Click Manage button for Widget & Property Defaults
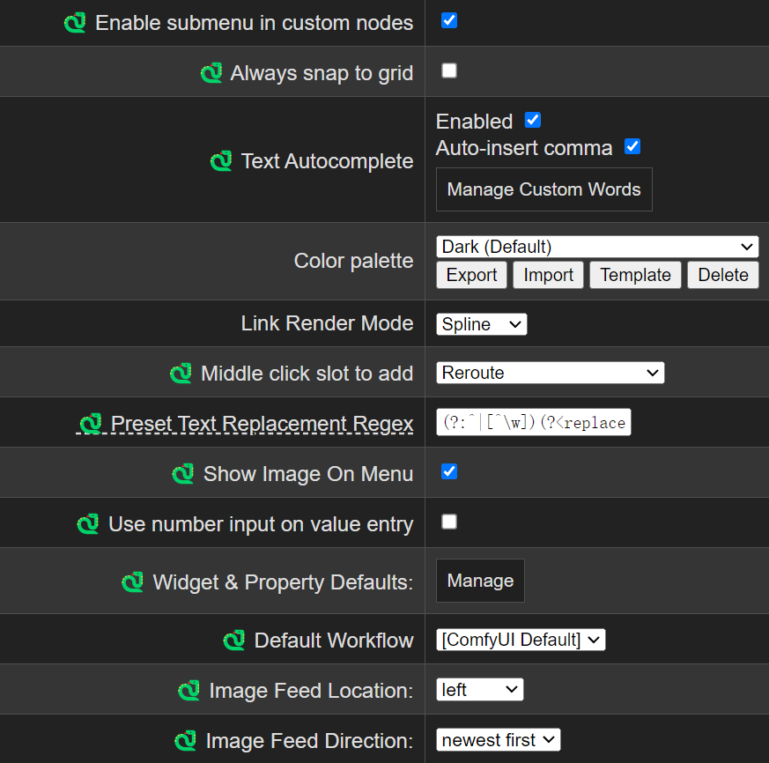This screenshot has width=769, height=763. [480, 581]
